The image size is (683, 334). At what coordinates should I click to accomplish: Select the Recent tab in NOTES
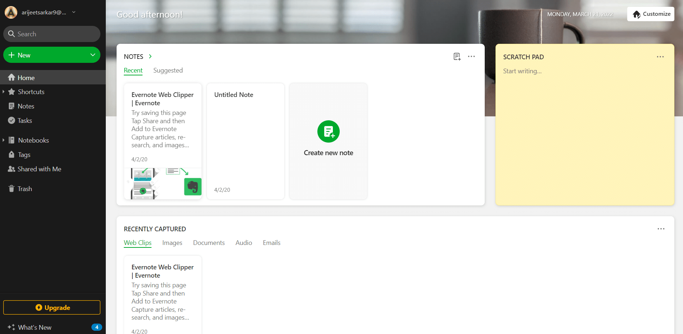(133, 70)
